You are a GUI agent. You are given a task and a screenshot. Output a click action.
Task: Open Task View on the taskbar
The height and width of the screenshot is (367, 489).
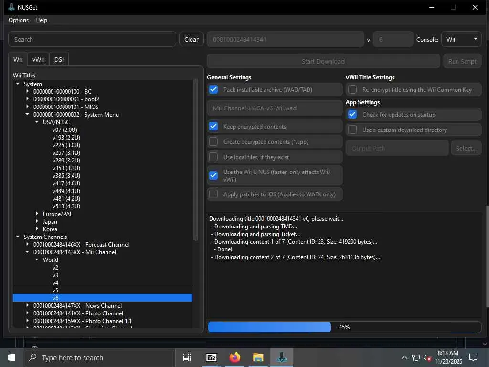coord(187,357)
